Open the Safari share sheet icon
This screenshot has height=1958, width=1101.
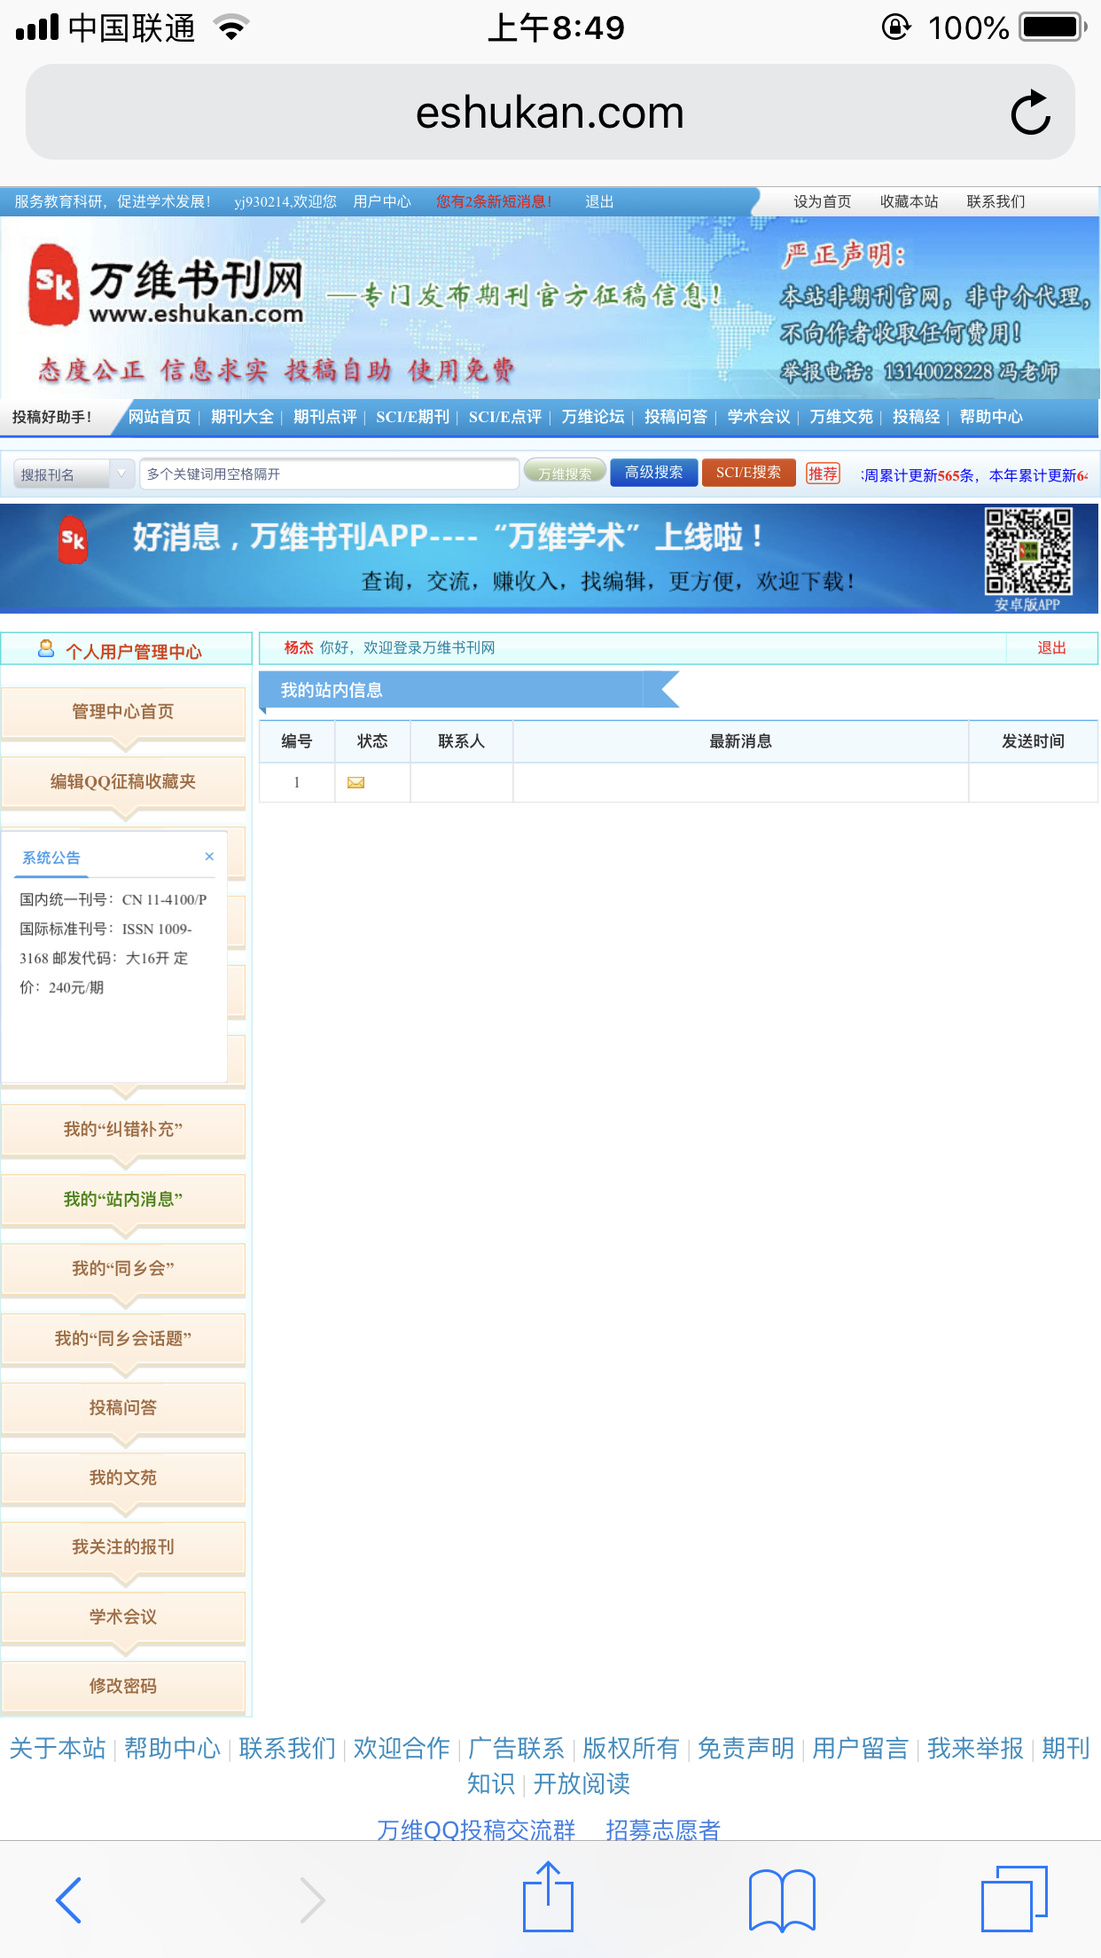click(548, 1898)
